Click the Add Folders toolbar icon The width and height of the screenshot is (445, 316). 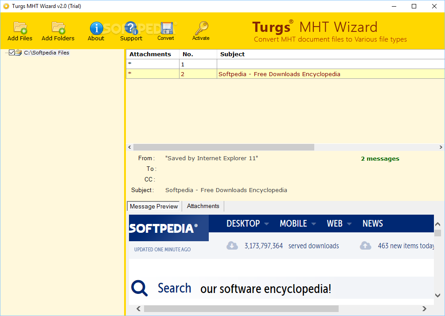(59, 27)
